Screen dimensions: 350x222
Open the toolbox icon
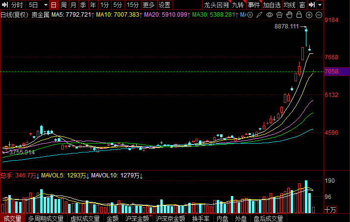point(279,15)
